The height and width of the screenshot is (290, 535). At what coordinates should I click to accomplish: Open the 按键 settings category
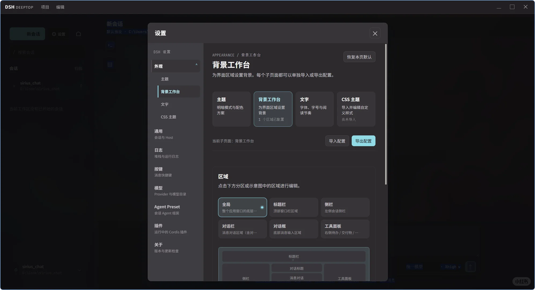click(176, 172)
